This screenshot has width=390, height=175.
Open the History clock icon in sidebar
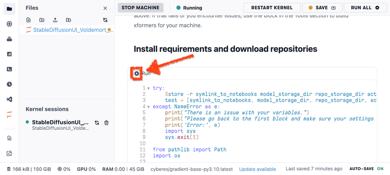(9, 84)
